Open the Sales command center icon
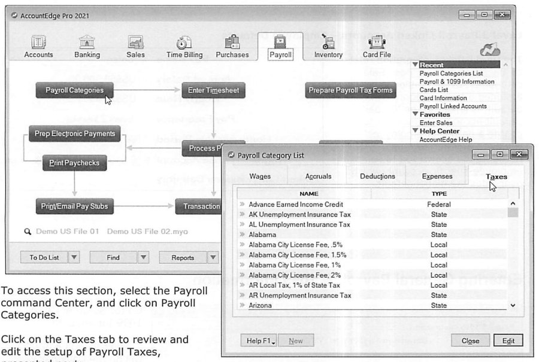 (x=135, y=42)
